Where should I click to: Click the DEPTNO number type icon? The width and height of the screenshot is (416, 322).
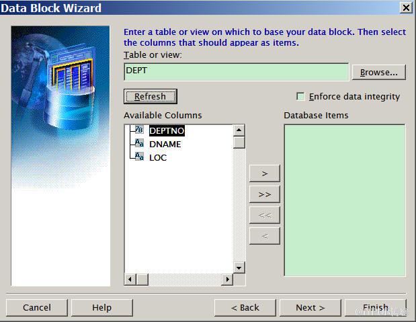[139, 130]
